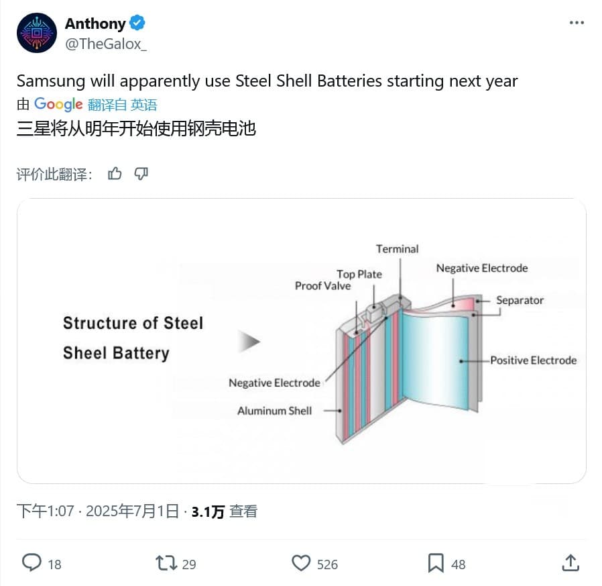The height and width of the screenshot is (586, 602).
Task: Click the 翻译自 英语 translation link
Action: (122, 105)
